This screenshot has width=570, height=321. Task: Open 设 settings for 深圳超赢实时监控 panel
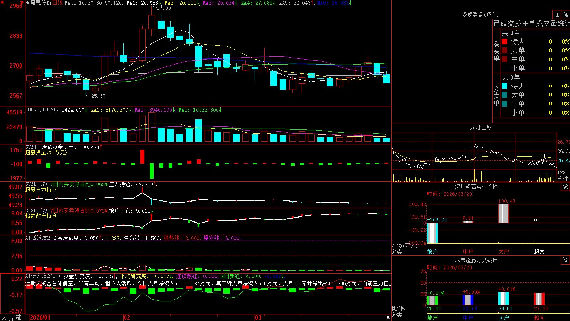(x=565, y=187)
